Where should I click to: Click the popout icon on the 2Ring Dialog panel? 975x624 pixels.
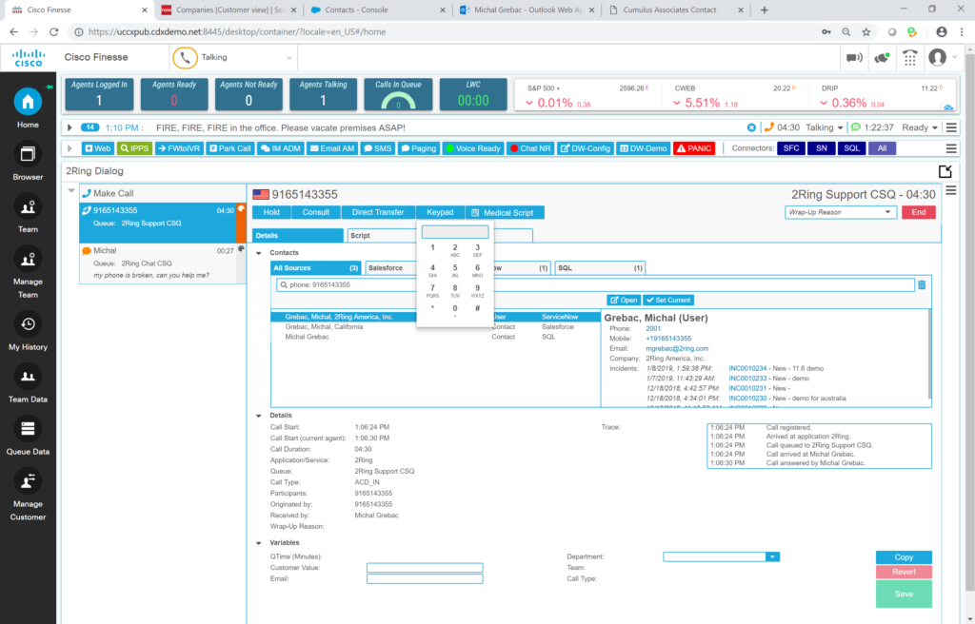tap(945, 170)
